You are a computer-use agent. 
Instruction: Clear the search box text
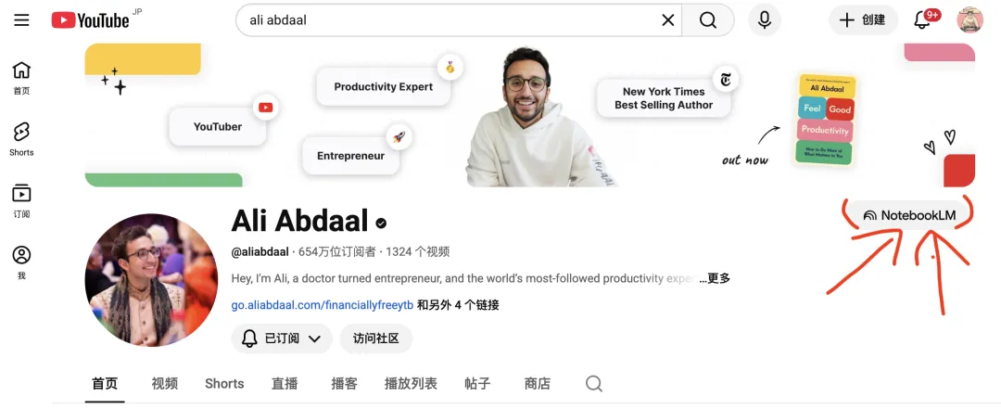coord(667,20)
